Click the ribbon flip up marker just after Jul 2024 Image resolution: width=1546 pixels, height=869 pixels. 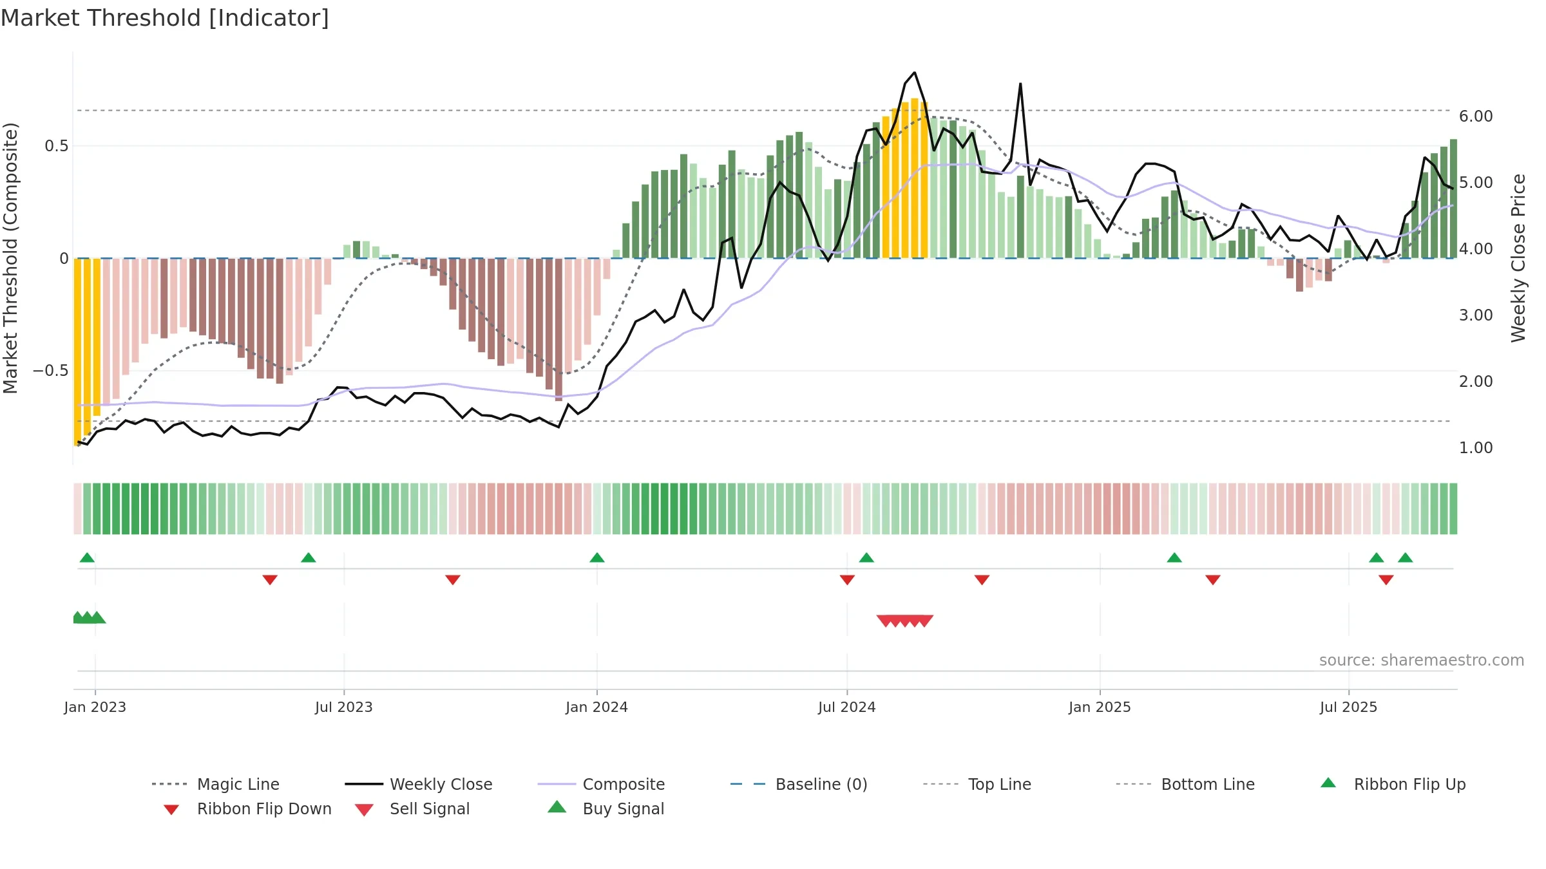(866, 557)
